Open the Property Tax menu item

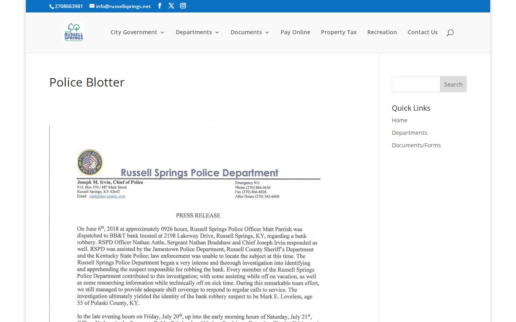coord(339,32)
